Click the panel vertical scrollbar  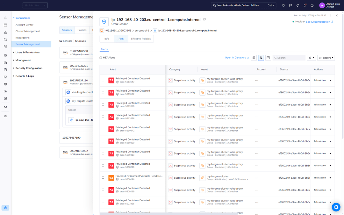tap(343, 77)
